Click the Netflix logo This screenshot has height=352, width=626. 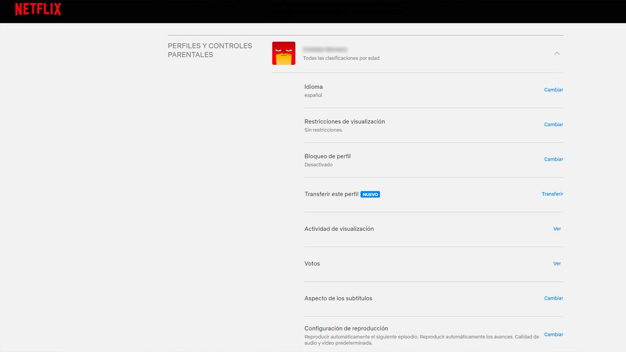click(x=38, y=9)
